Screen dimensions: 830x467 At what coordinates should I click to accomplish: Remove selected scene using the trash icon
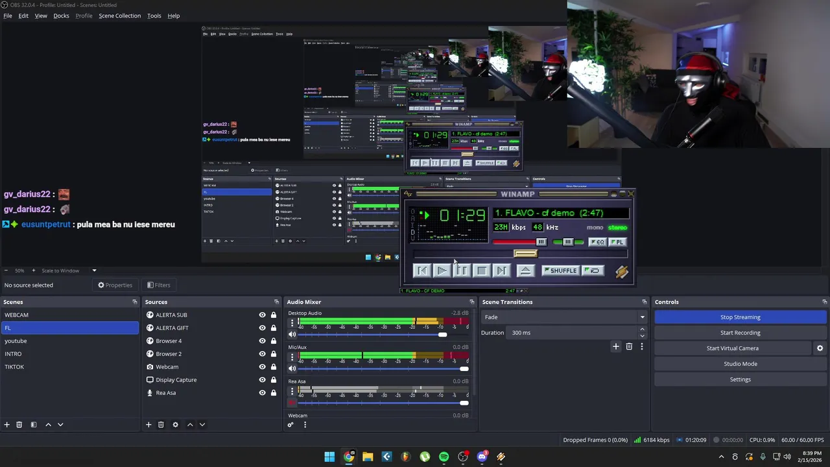(x=19, y=425)
